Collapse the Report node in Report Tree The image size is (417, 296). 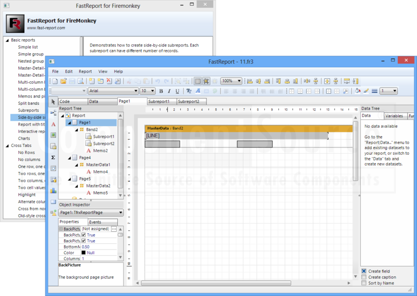click(63, 116)
